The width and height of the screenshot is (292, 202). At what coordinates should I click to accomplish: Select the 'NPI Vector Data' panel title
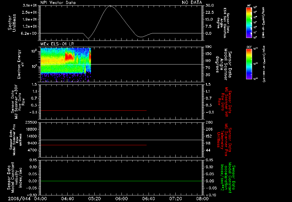58,3
